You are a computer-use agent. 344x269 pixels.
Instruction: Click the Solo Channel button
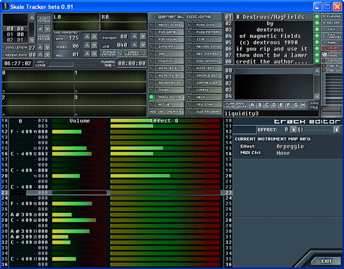point(331,35)
